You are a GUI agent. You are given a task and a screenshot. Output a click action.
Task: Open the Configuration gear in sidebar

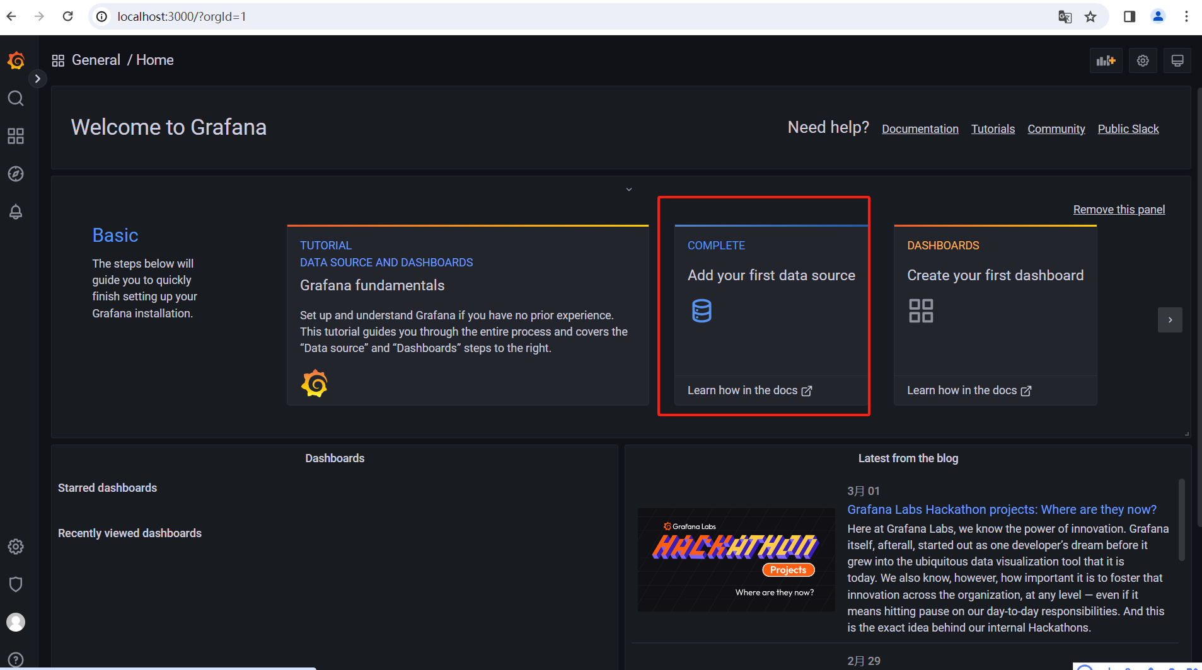tap(16, 547)
